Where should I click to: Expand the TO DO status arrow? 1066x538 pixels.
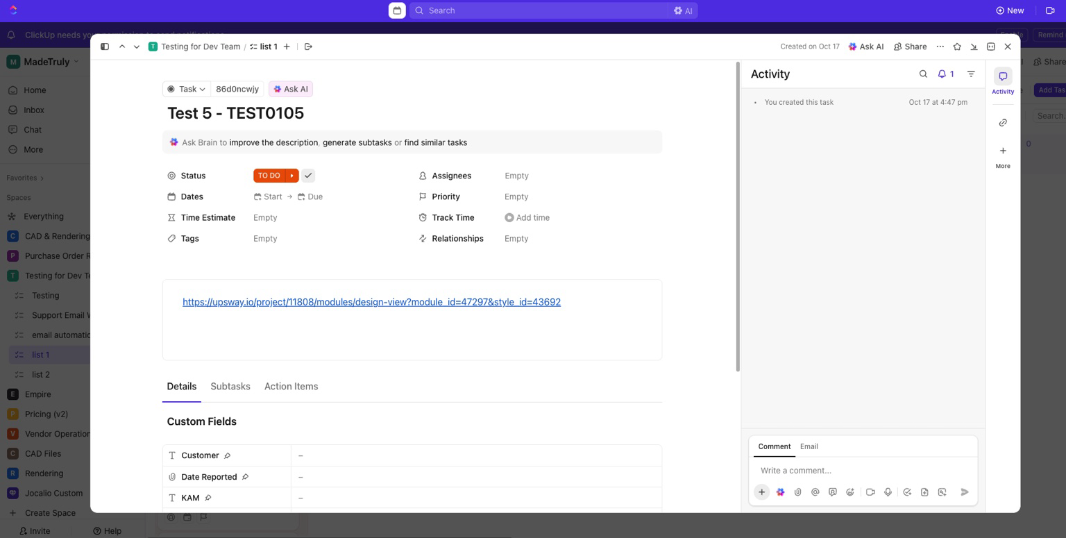(292, 176)
